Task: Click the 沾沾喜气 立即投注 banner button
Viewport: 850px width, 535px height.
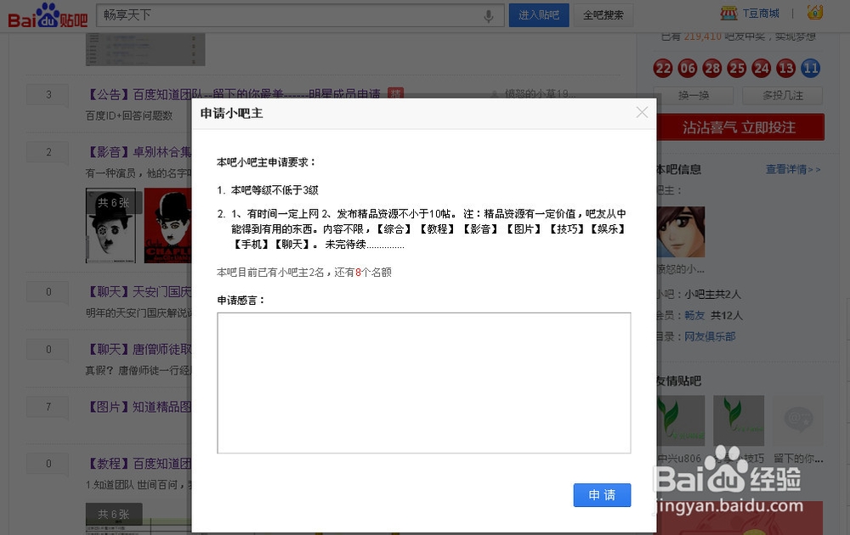Action: click(x=739, y=127)
